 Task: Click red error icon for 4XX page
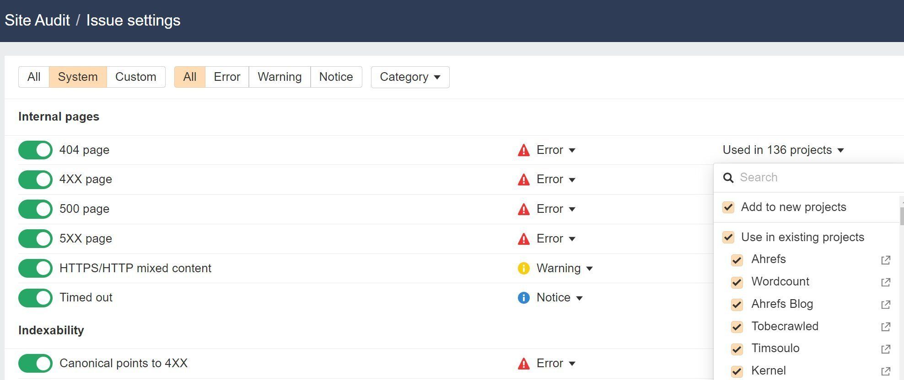point(523,179)
